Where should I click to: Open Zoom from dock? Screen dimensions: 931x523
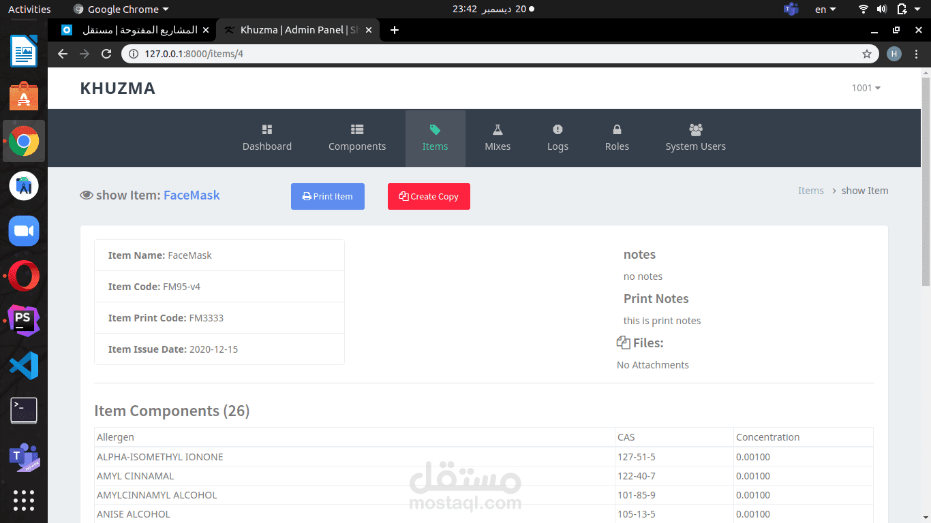(24, 231)
